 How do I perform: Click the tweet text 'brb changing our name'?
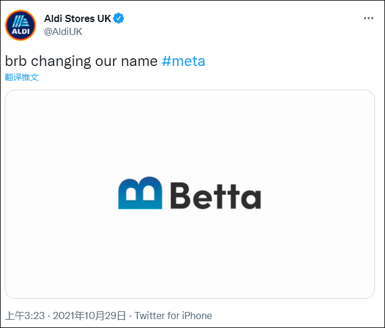pyautogui.click(x=81, y=61)
